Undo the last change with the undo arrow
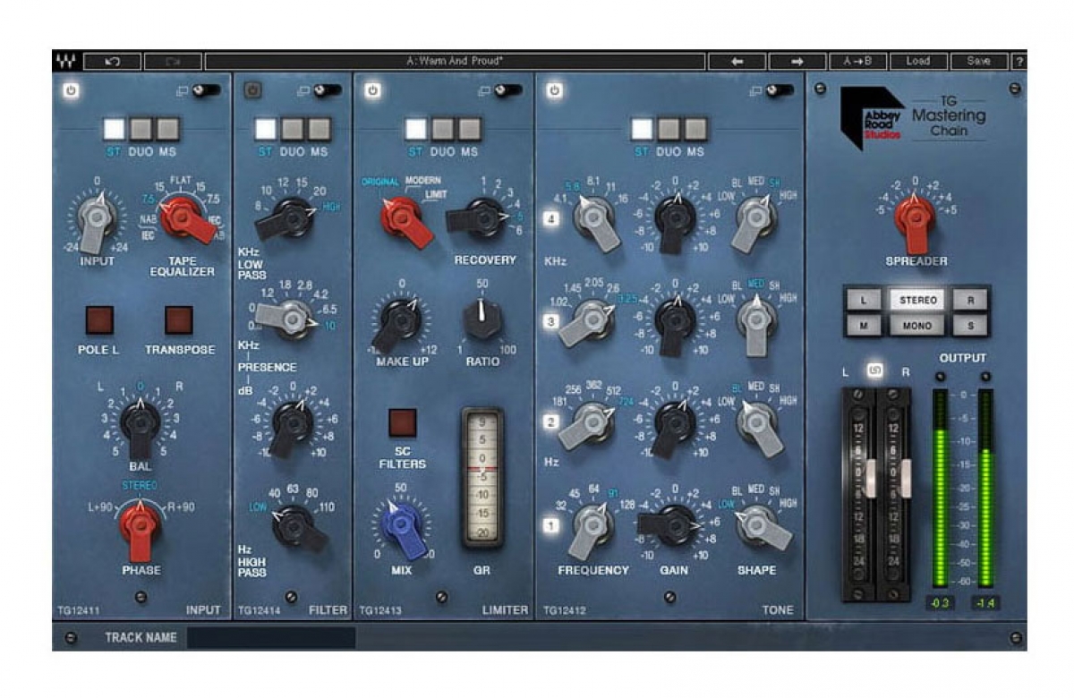Viewport: 1074px width, 698px height. pos(112,61)
